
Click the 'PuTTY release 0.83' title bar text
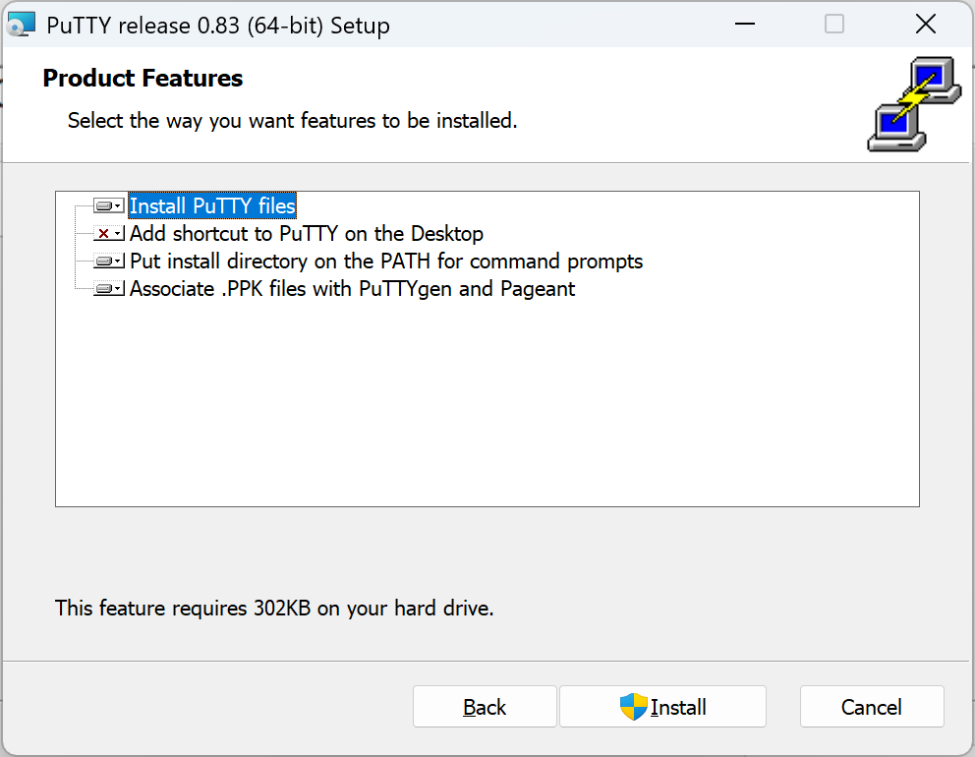(218, 26)
